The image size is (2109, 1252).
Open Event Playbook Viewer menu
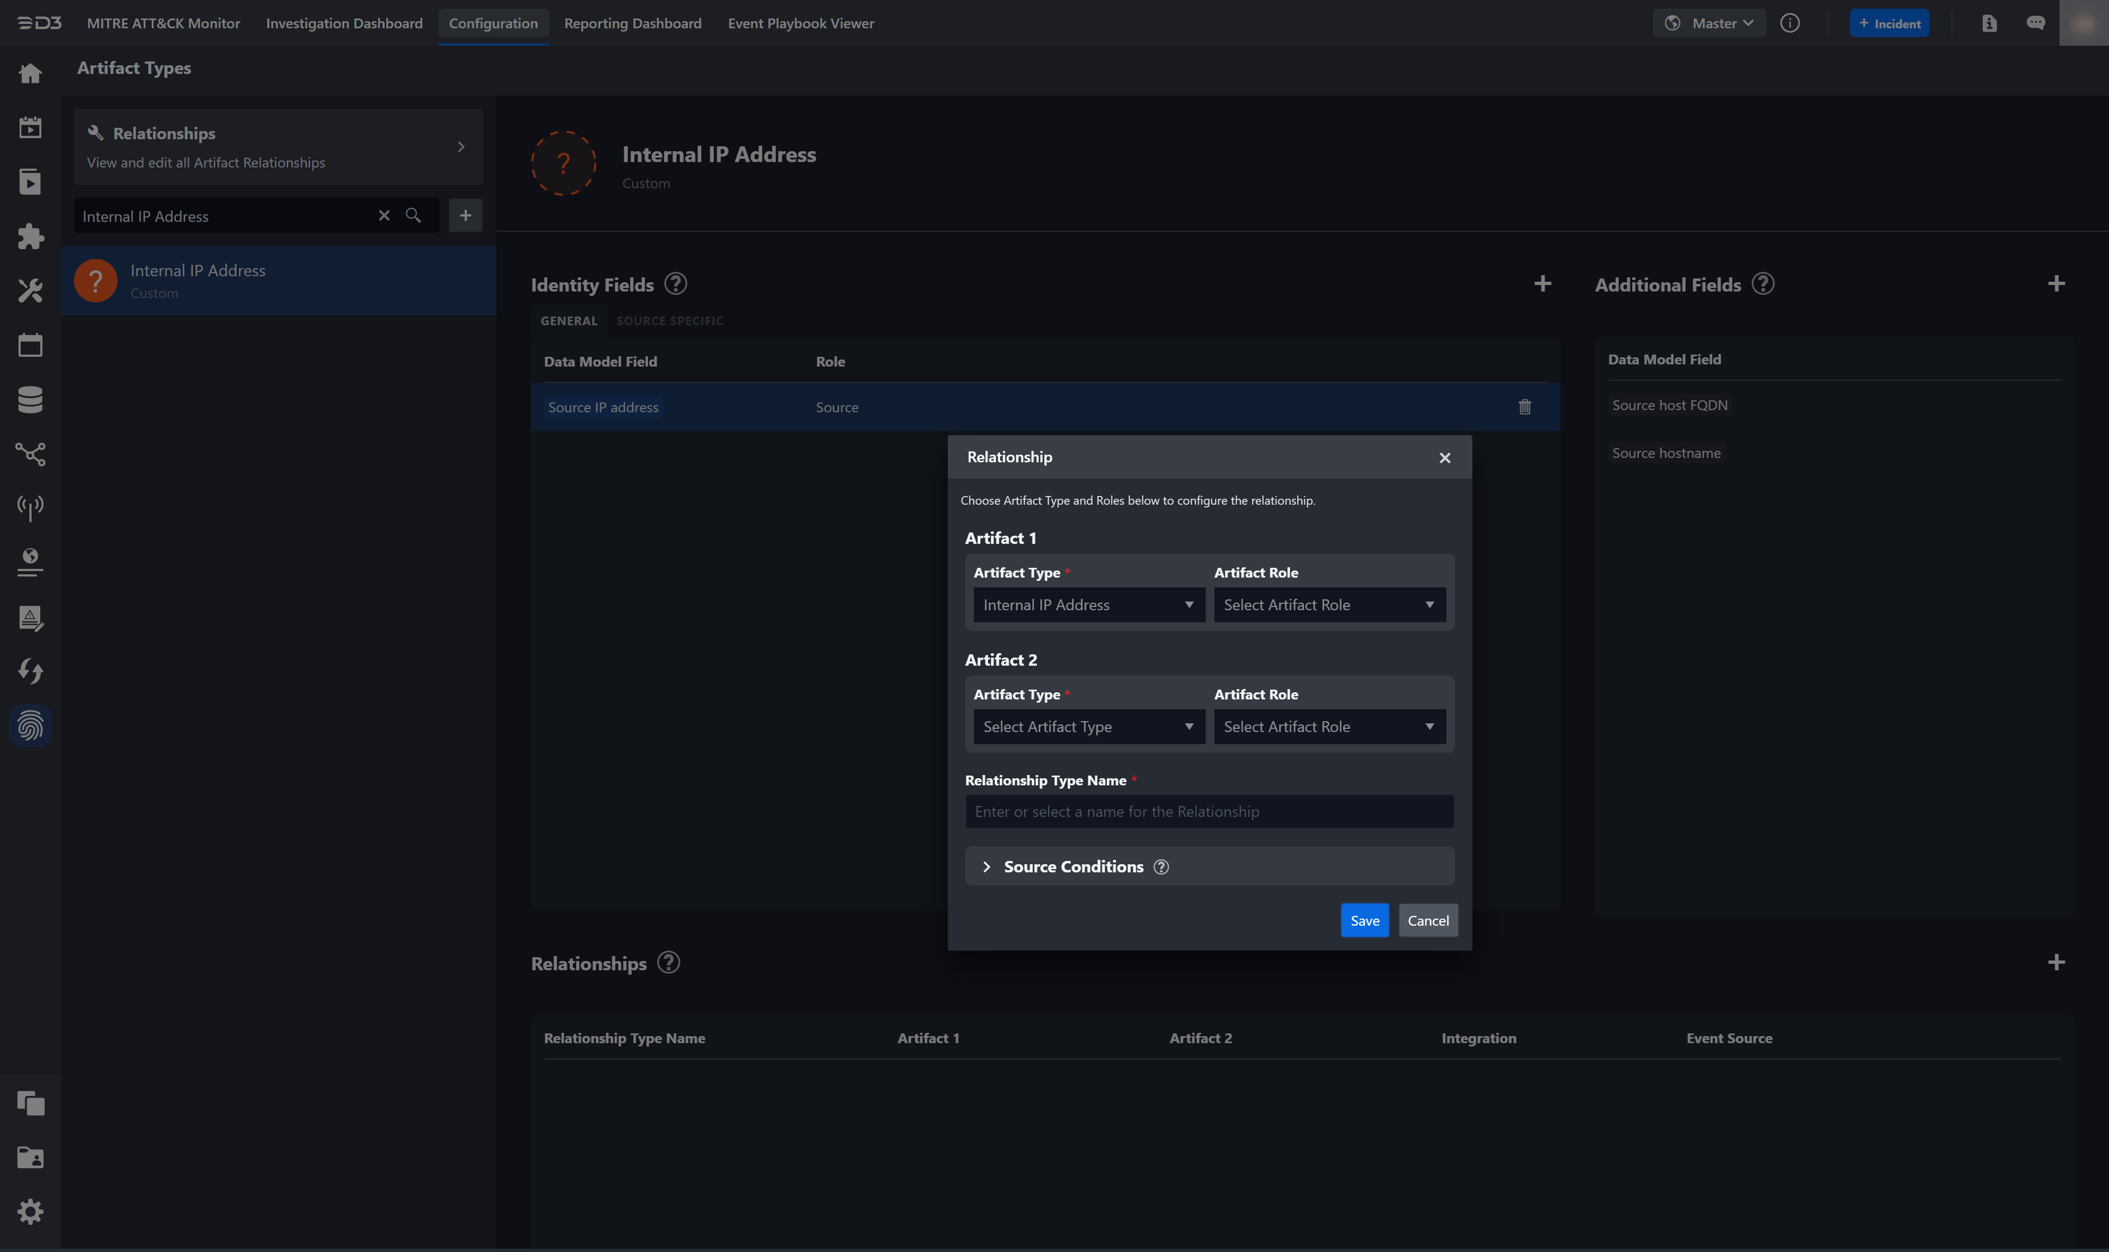tap(801, 23)
